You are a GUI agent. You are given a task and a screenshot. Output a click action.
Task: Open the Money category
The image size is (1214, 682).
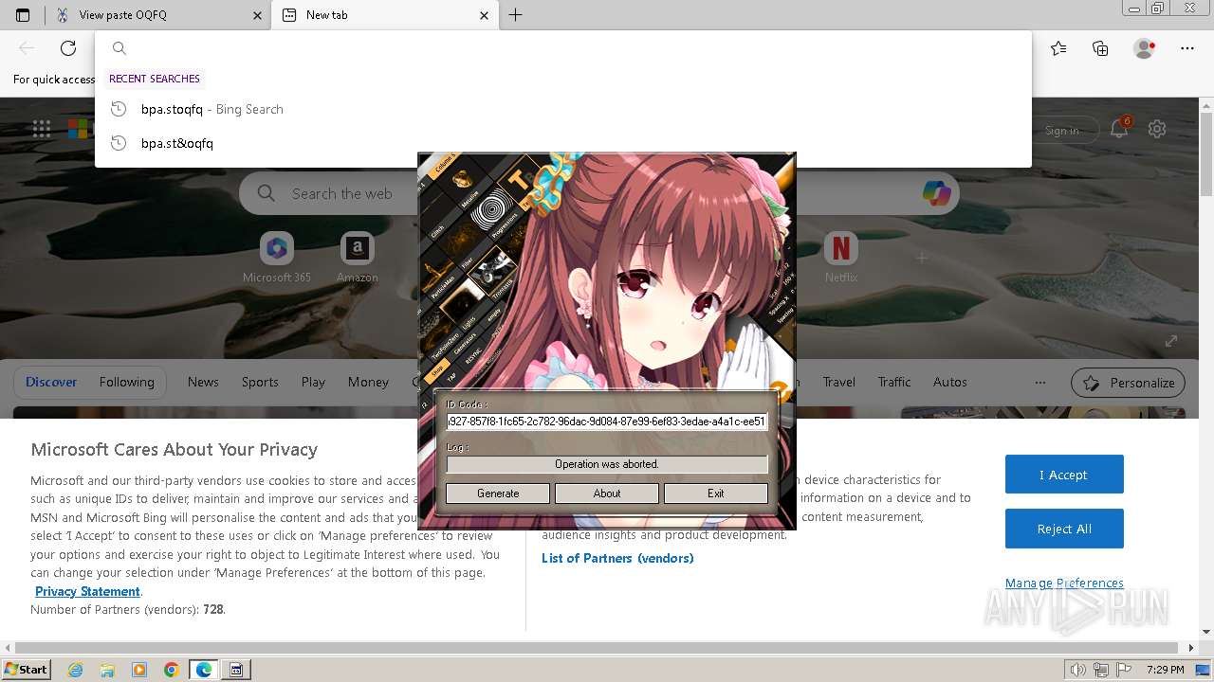[x=368, y=382]
